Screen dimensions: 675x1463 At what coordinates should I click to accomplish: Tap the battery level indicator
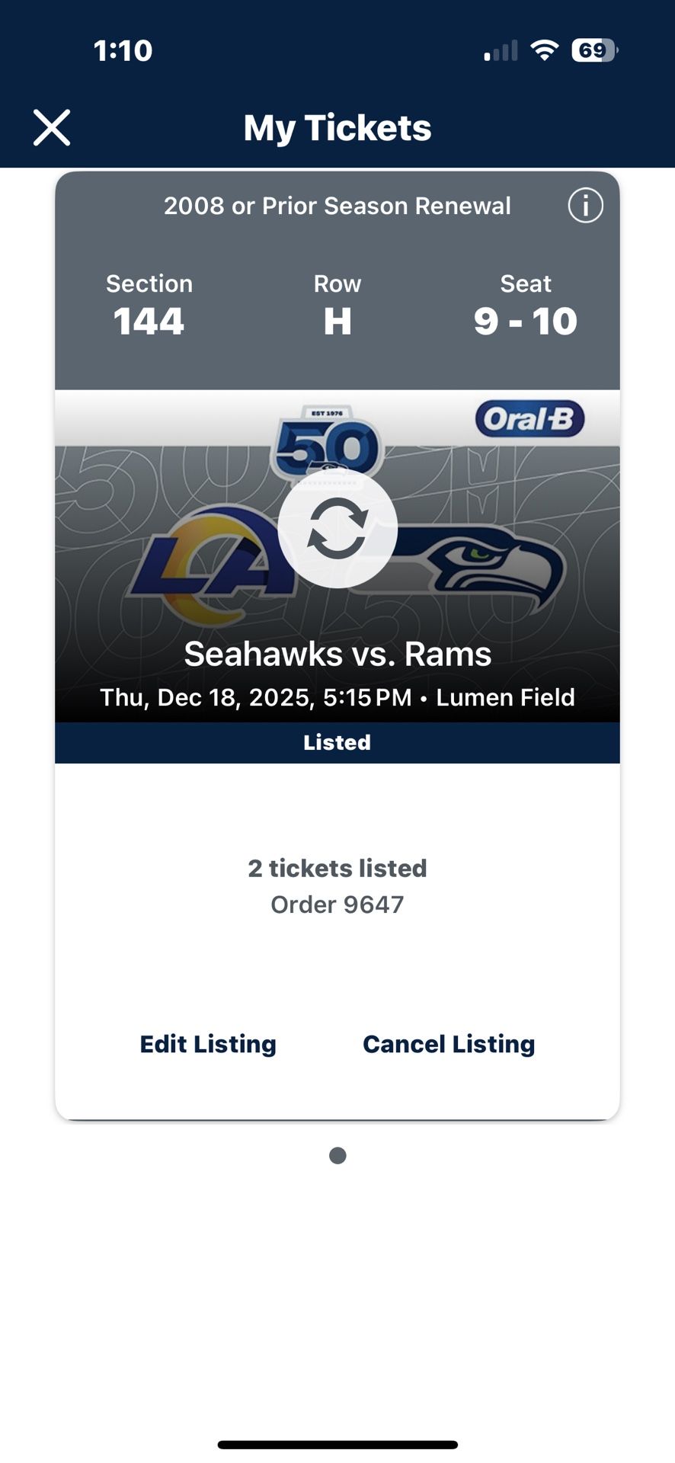click(594, 50)
